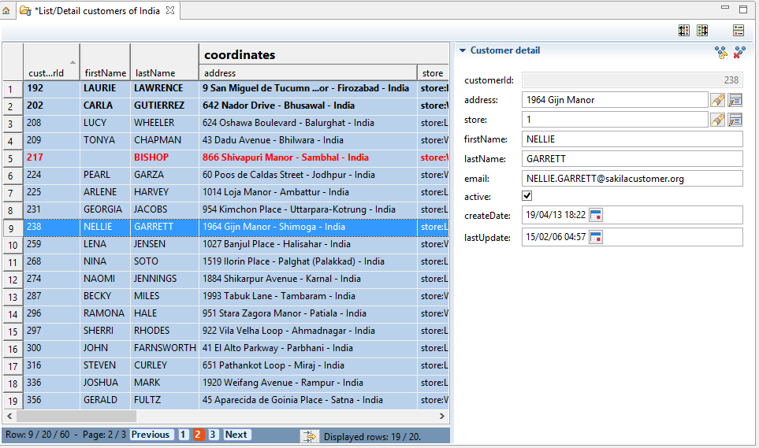Click the form layout icon at top right
This screenshot has height=448, width=759.
[x=738, y=31]
